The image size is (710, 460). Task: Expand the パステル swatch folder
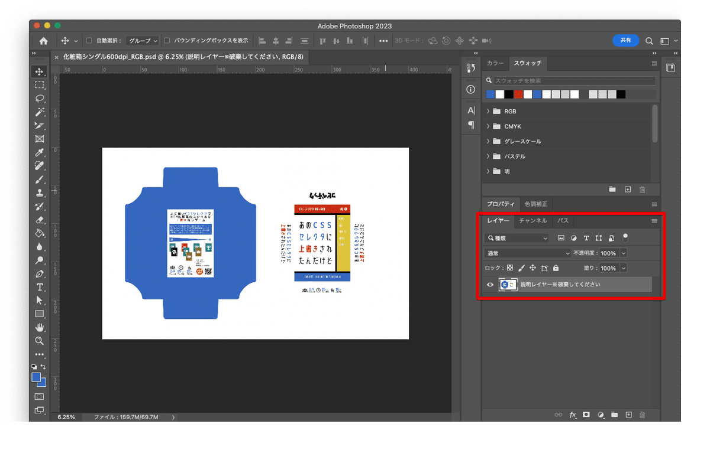click(488, 156)
